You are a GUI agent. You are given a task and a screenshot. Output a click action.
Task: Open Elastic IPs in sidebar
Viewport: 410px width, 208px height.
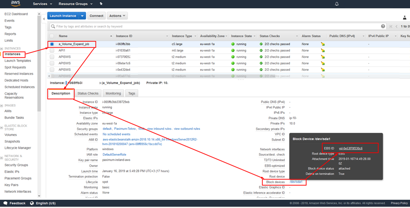[x=12, y=172]
